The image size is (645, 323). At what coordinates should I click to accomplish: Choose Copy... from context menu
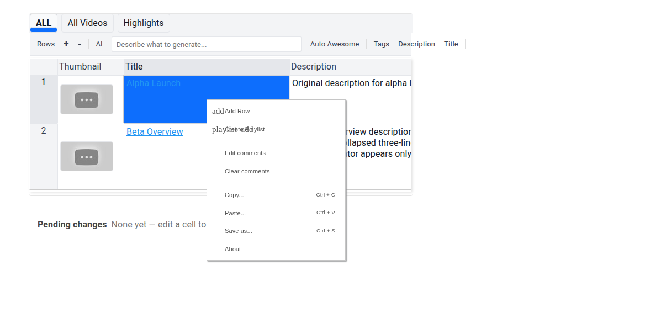point(276,195)
